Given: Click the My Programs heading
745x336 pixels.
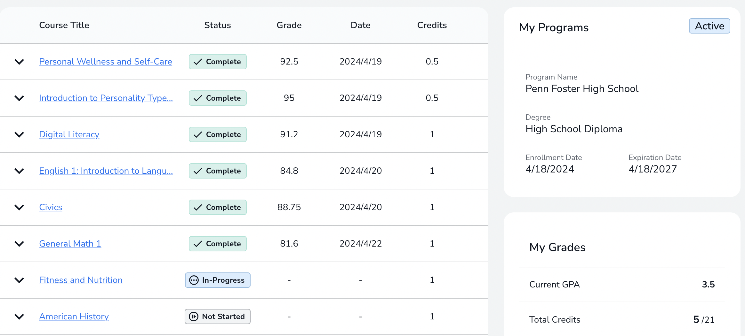Looking at the screenshot, I should 554,27.
